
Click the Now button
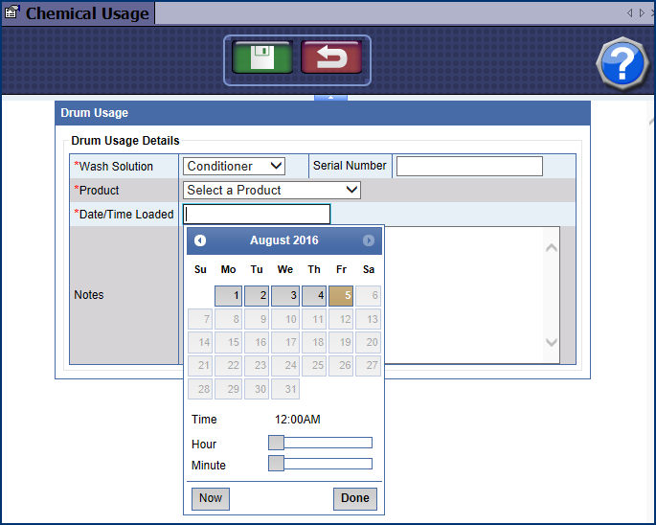click(211, 498)
